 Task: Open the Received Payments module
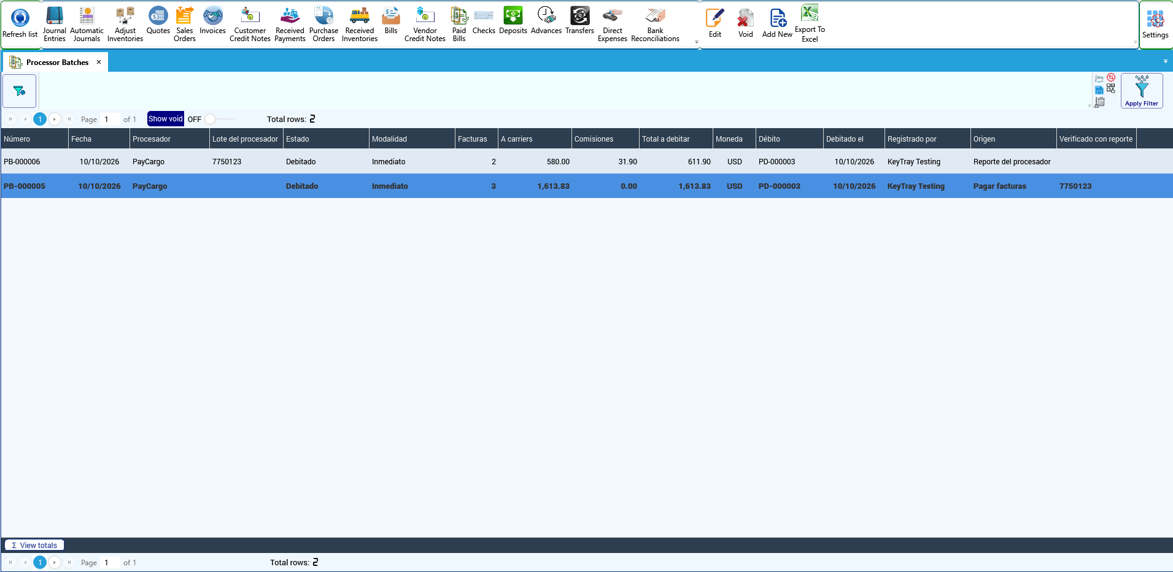coord(290,25)
